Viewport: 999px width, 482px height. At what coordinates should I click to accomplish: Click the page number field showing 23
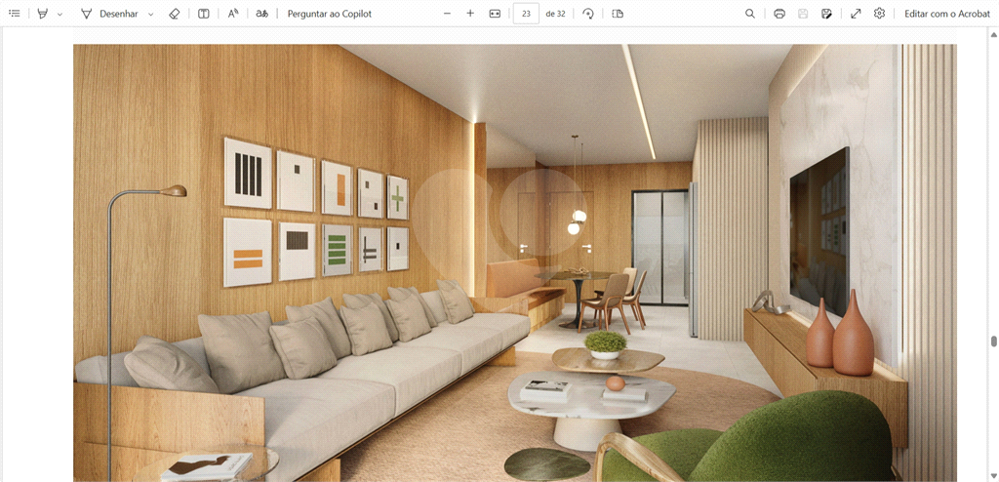coord(526,14)
